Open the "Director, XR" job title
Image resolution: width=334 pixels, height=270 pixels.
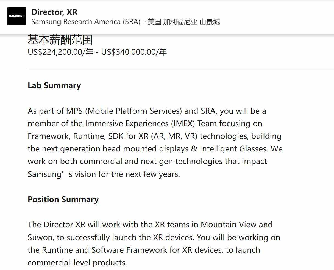tap(54, 12)
